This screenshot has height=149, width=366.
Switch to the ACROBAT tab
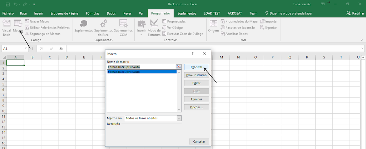point(234,13)
